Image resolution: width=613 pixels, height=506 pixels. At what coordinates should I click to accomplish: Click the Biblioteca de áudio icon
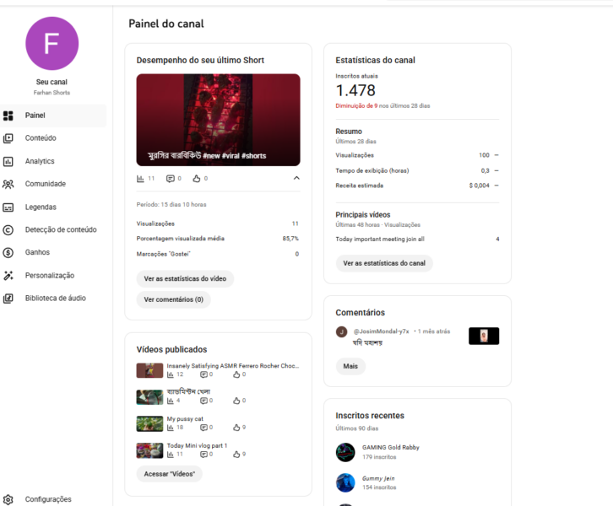(x=8, y=299)
